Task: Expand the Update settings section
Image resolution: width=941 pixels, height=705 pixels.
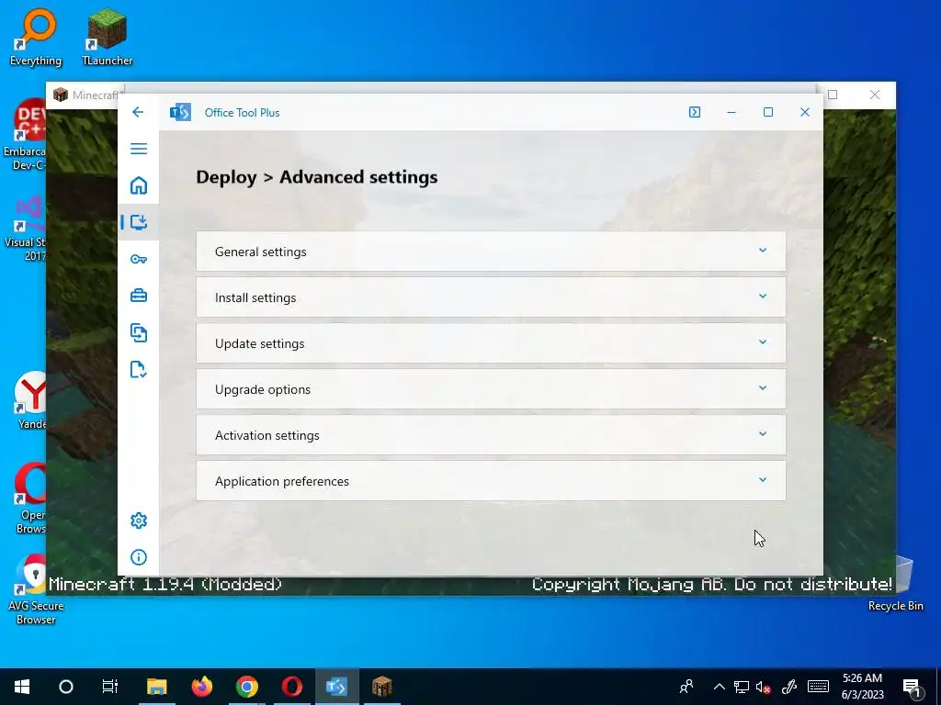Action: point(491,343)
